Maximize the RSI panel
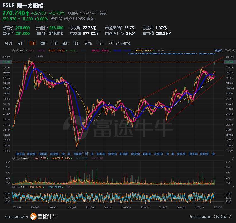This screenshot has width=236, height=223. [233, 187]
